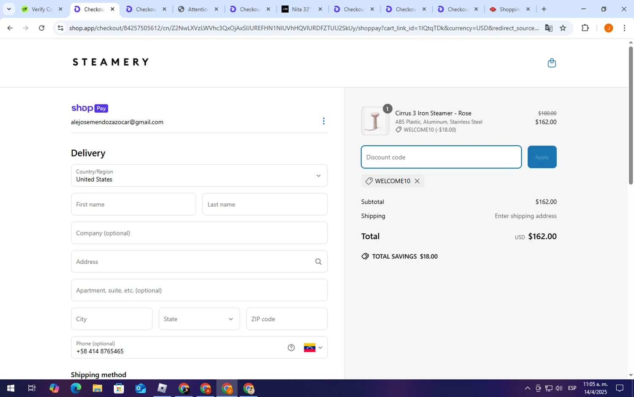Open the notifications center icon
The width and height of the screenshot is (634, 397).
620,388
